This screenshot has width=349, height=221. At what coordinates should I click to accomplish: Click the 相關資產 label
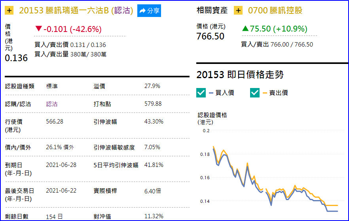click(212, 10)
